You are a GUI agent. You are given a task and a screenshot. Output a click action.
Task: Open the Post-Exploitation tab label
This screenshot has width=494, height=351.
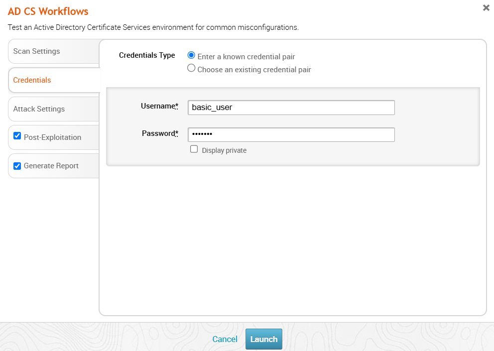pos(52,137)
